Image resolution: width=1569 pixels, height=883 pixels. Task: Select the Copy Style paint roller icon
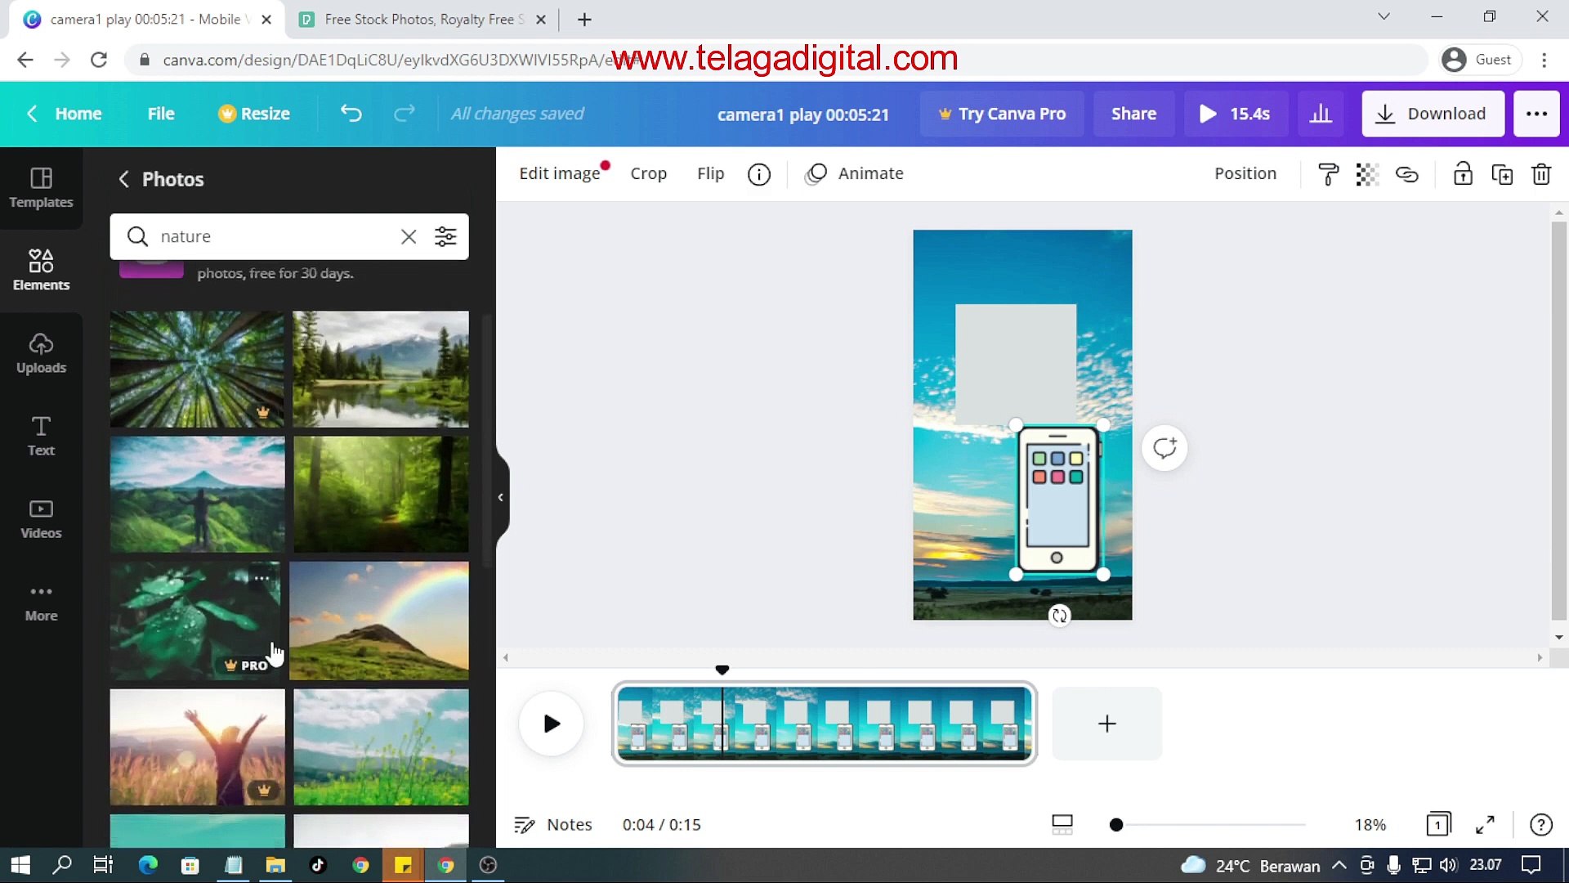click(1326, 173)
